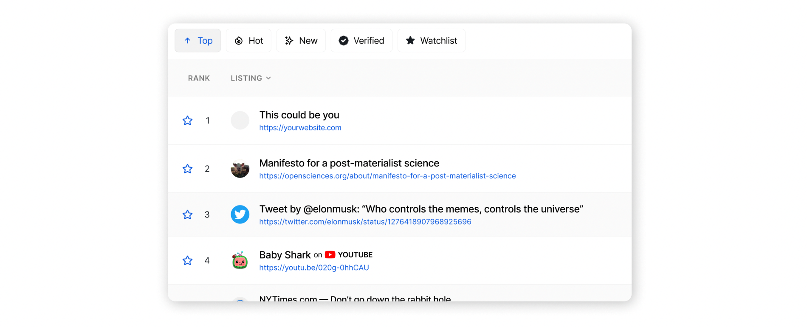
Task: Click the flame icon on Hot
Action: [x=239, y=41]
